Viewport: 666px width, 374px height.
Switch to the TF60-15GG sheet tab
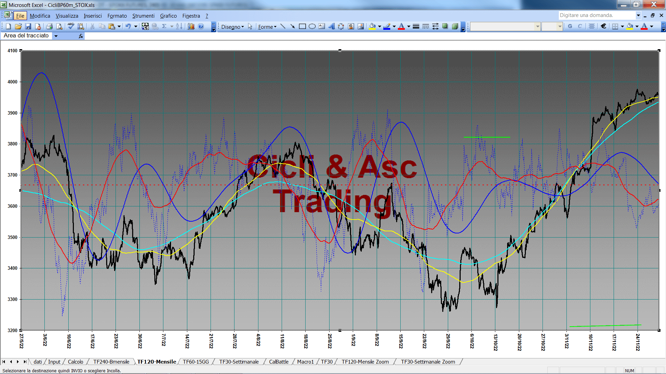click(196, 362)
